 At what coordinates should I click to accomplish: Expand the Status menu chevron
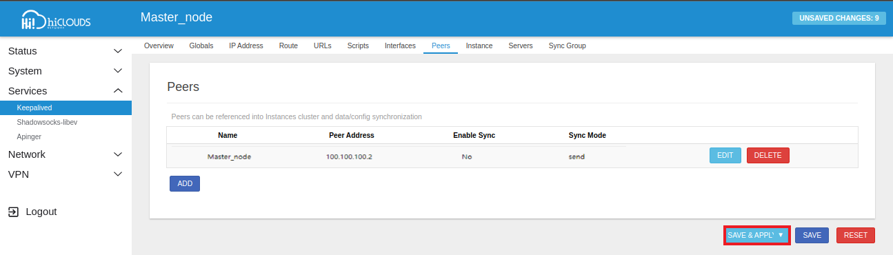[118, 51]
